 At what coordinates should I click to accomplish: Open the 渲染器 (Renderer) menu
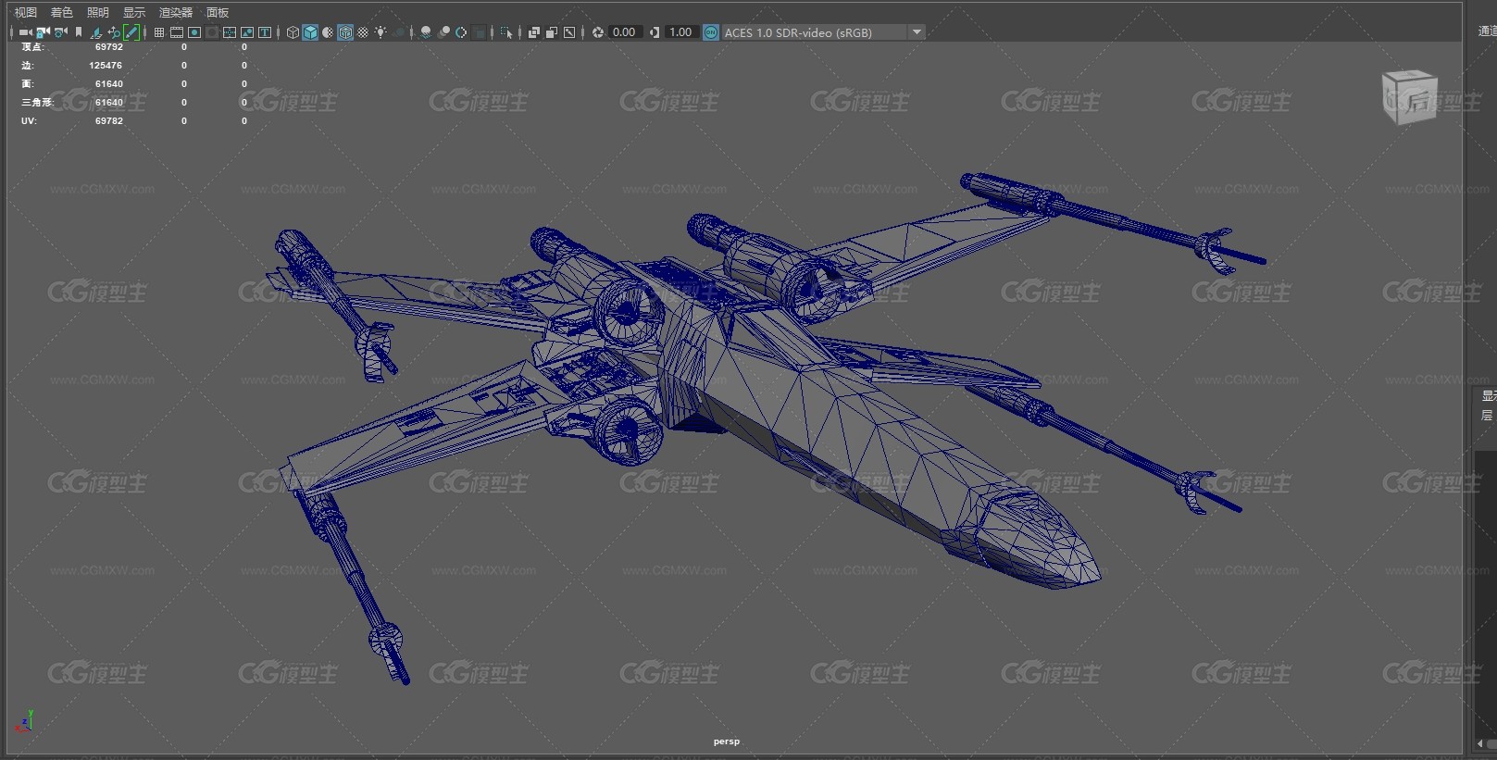pos(176,12)
